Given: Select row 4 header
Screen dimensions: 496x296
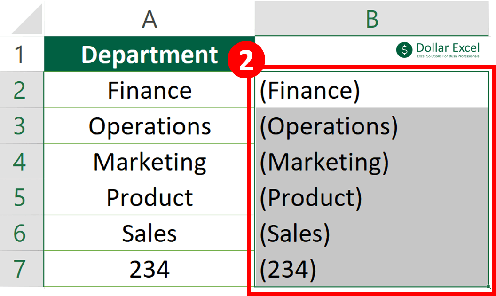Looking at the screenshot, I should 21,161.
